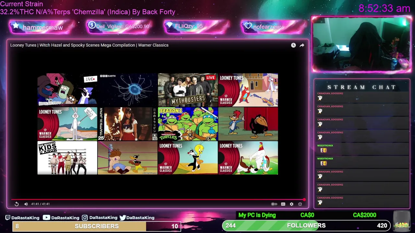This screenshot has width=415, height=233.
Task: Click the 420 follower goal number
Action: (x=382, y=226)
